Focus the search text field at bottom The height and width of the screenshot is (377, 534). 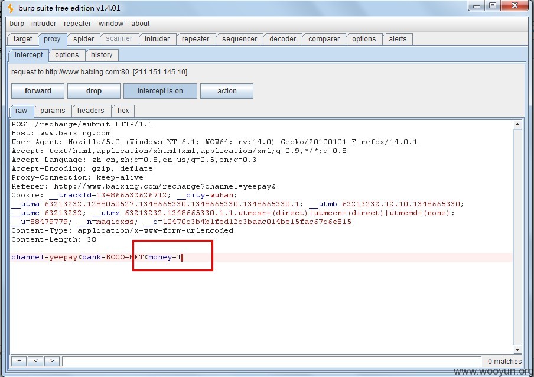pos(272,361)
